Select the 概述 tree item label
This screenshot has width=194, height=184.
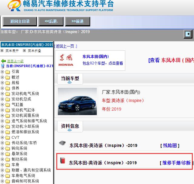coord(15,77)
